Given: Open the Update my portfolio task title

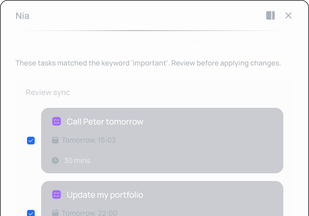Looking at the screenshot, I should [x=105, y=195].
